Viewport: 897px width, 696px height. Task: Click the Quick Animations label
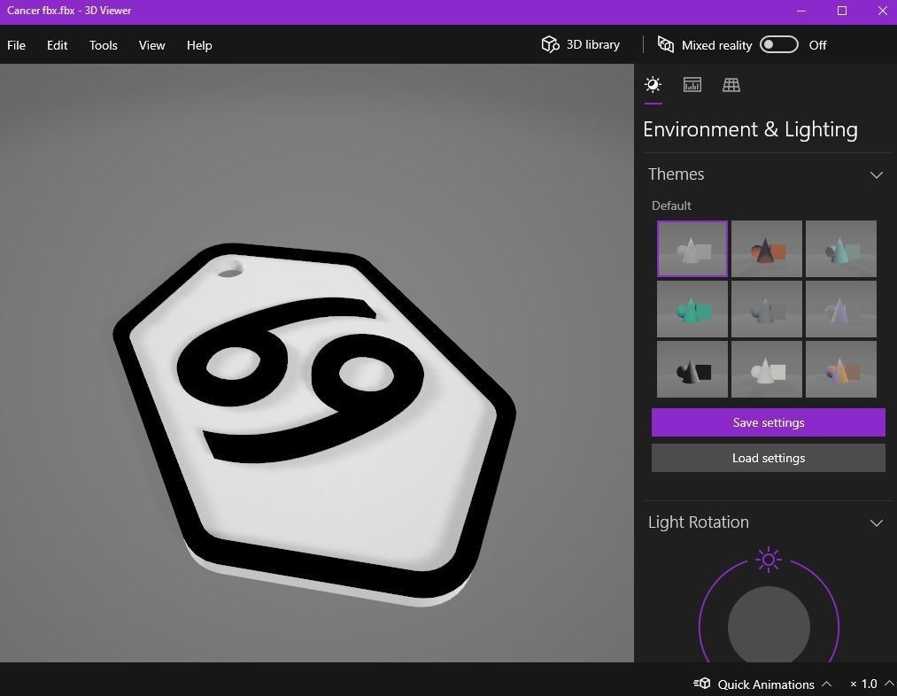(x=765, y=684)
